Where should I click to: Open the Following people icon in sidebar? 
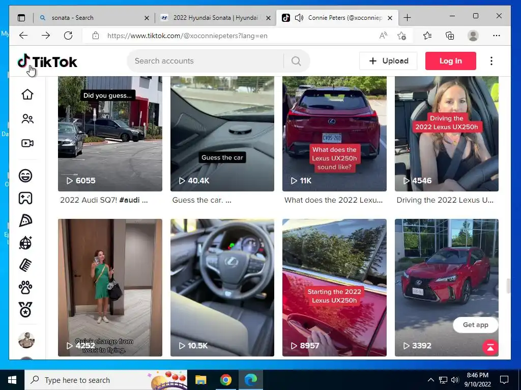pos(27,119)
